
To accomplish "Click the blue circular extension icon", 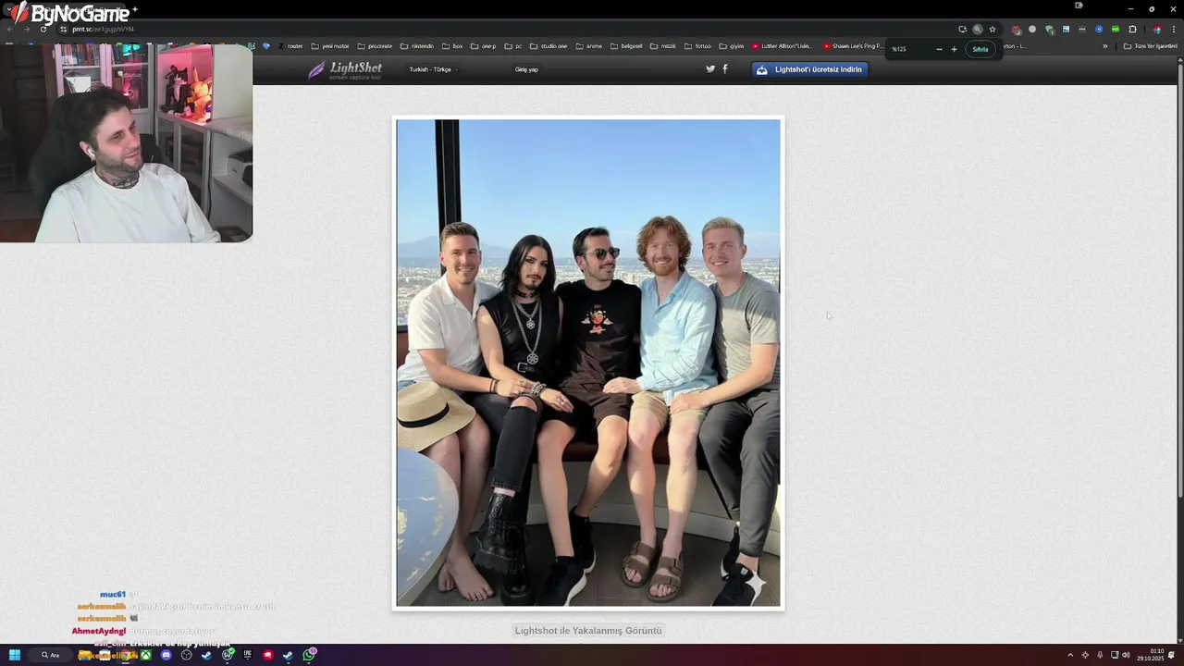I will coord(1099,30).
